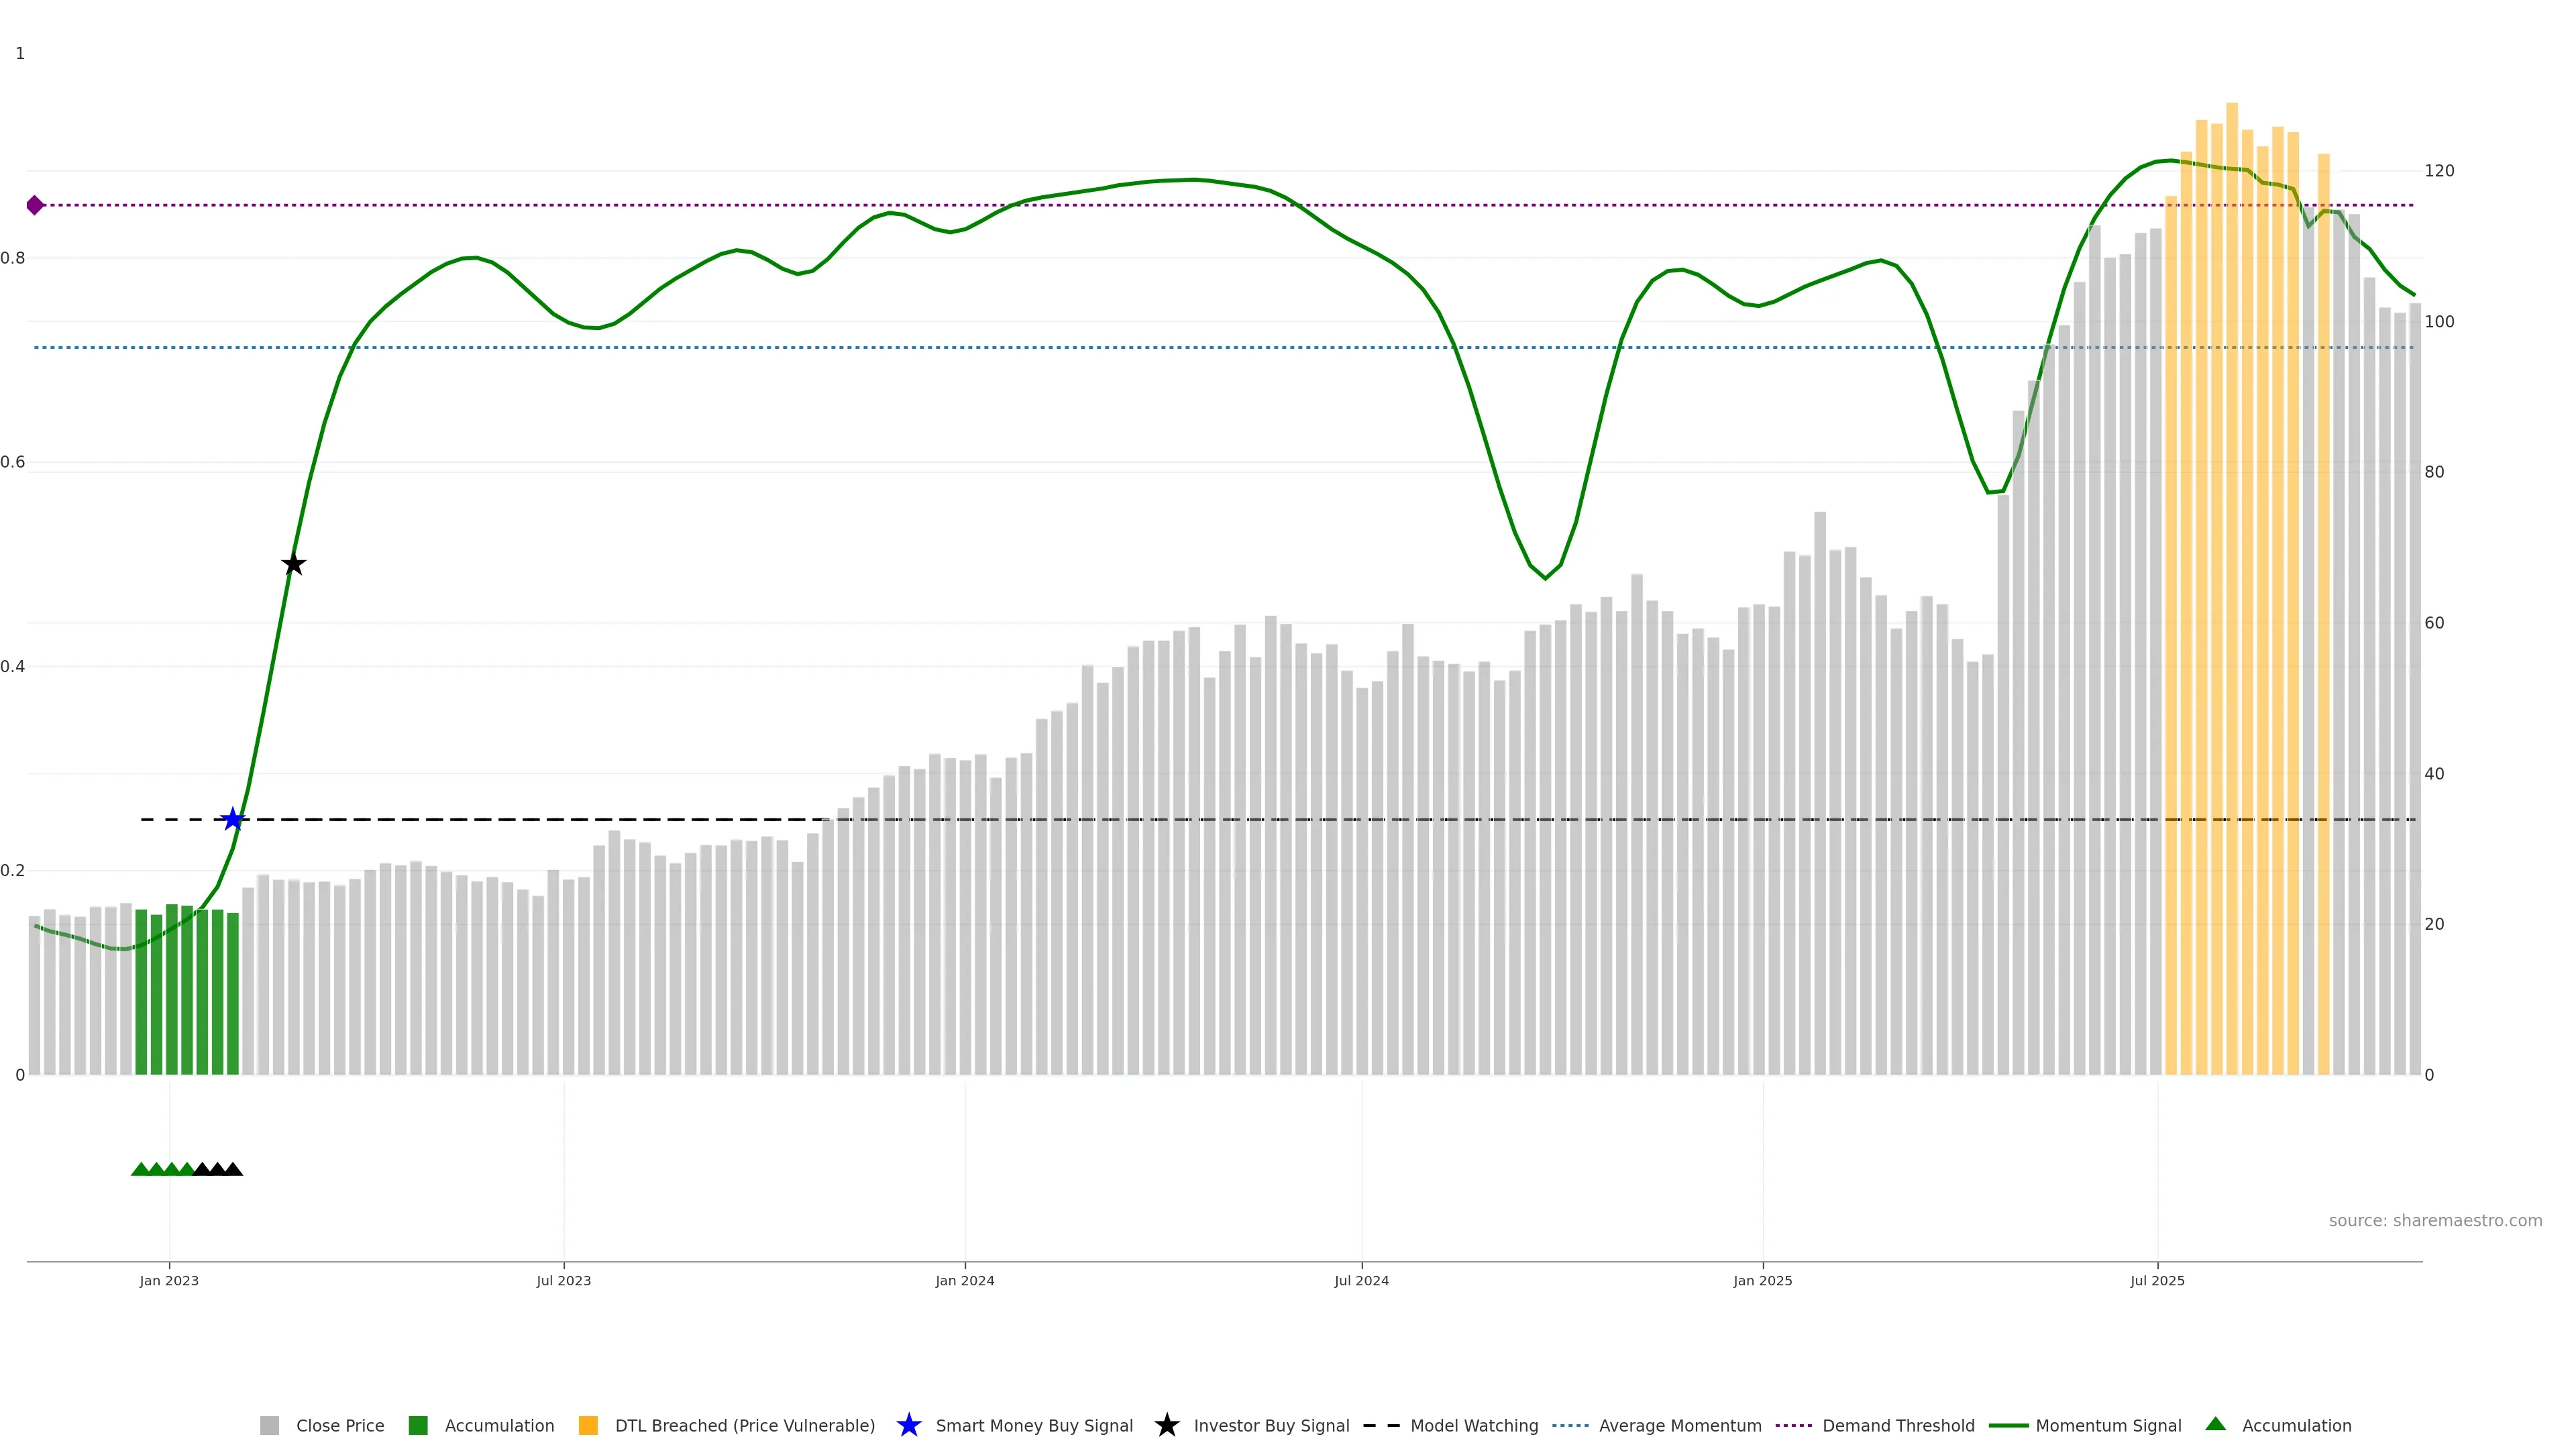The height and width of the screenshot is (1449, 2576).
Task: Toggle DTL Breached legend entry
Action: pos(744,1425)
